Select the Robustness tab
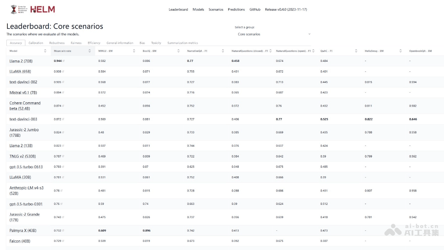The width and height of the screenshot is (444, 250). click(57, 43)
